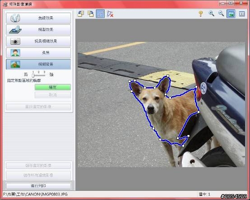Image resolution: width=250 pixels, height=200 pixels.
Task: Click the outline point beside the motorcycle taillight
Action: [196, 87]
